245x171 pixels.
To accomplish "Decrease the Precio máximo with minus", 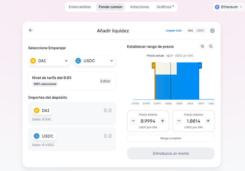I will [179, 121].
